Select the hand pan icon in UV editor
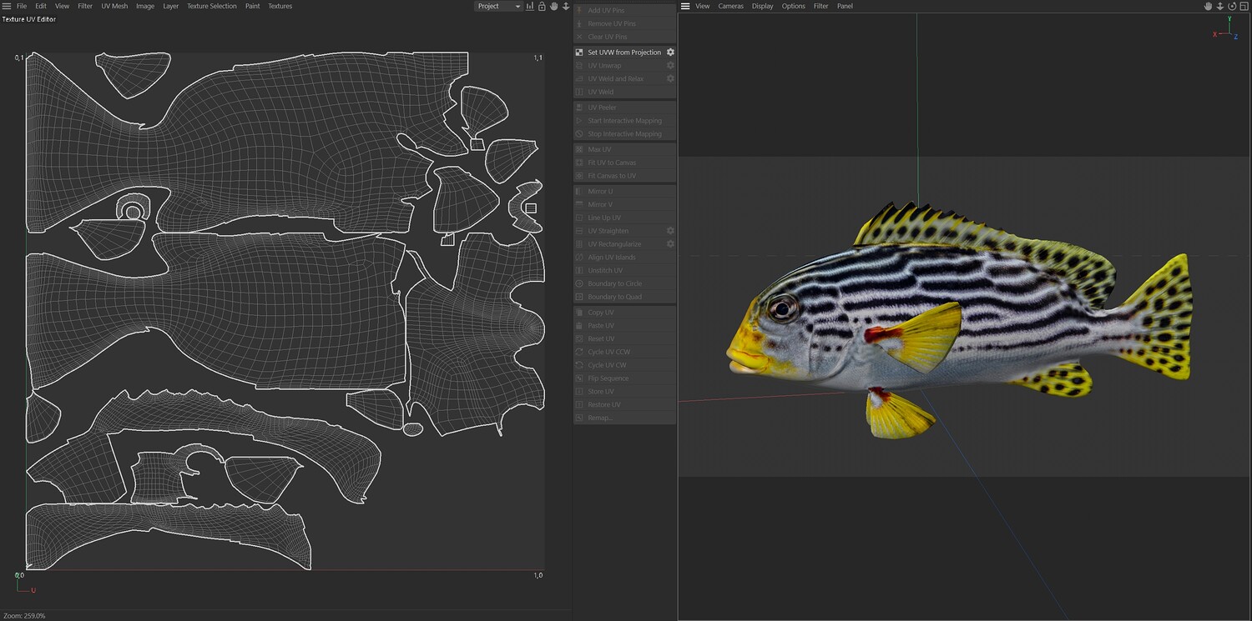The width and height of the screenshot is (1252, 621). (553, 6)
